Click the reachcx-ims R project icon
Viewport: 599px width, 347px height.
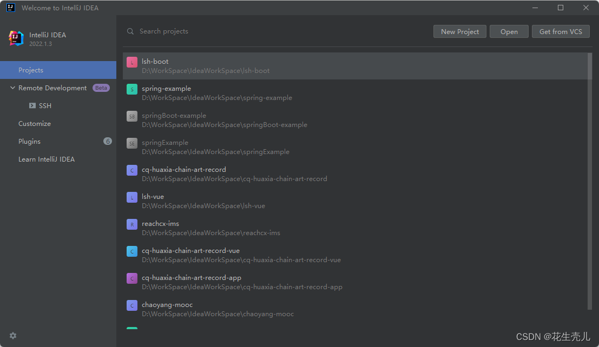tap(132, 224)
